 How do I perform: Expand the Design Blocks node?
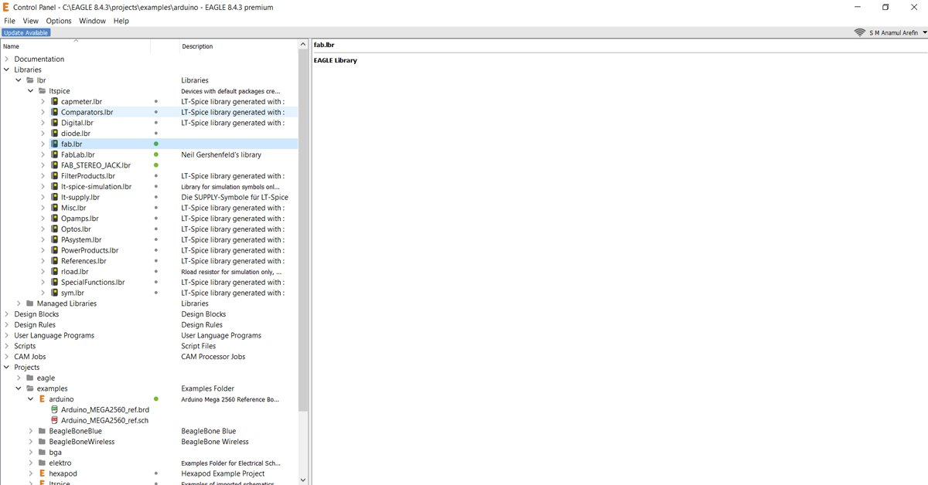7,314
